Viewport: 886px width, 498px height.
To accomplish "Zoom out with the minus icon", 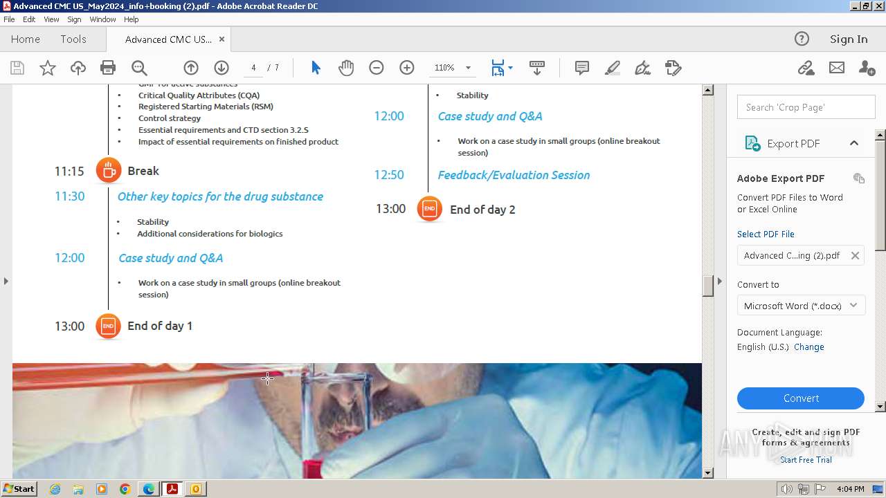I will point(377,68).
